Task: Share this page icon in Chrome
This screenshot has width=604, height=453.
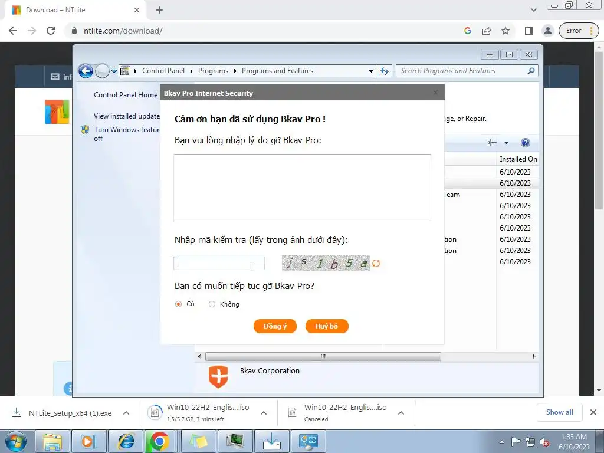Action: [x=487, y=31]
